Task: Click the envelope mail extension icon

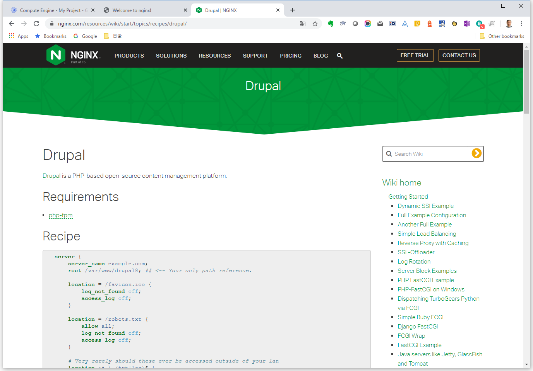Action: click(x=380, y=24)
